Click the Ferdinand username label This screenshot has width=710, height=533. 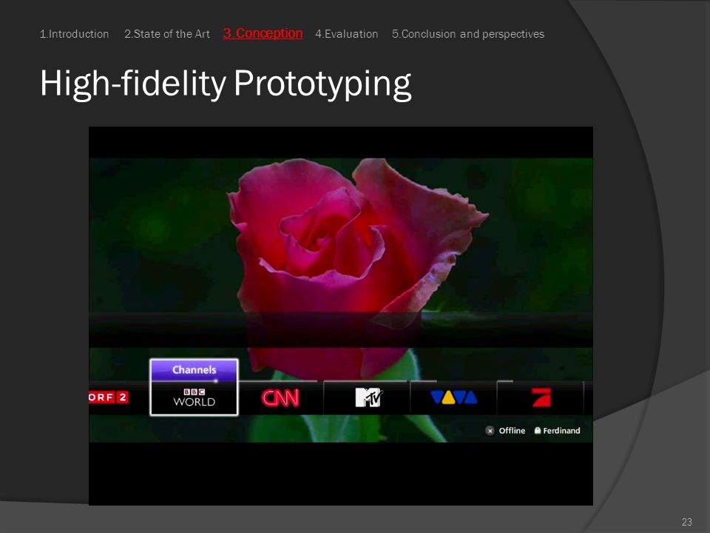(x=561, y=431)
